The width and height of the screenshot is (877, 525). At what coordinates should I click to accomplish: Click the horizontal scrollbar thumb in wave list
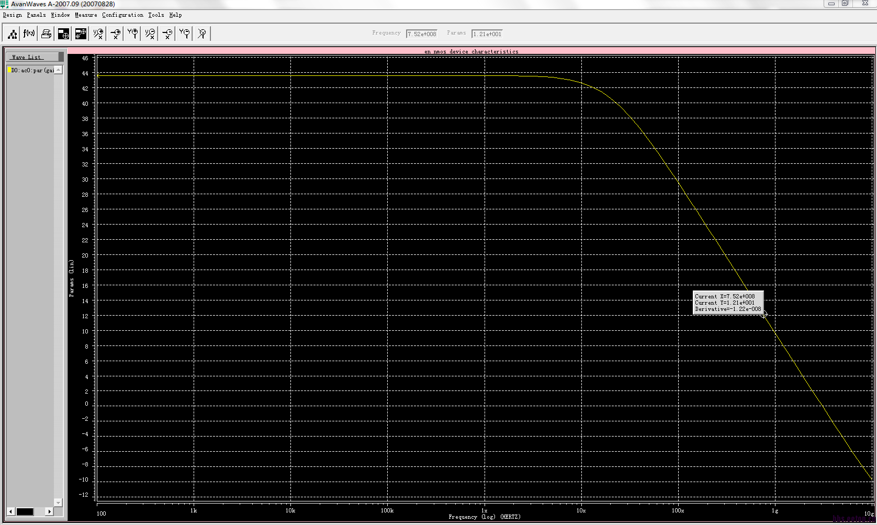tap(25, 511)
